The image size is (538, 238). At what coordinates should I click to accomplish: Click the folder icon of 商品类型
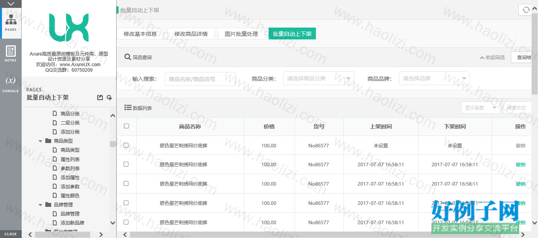48,141
